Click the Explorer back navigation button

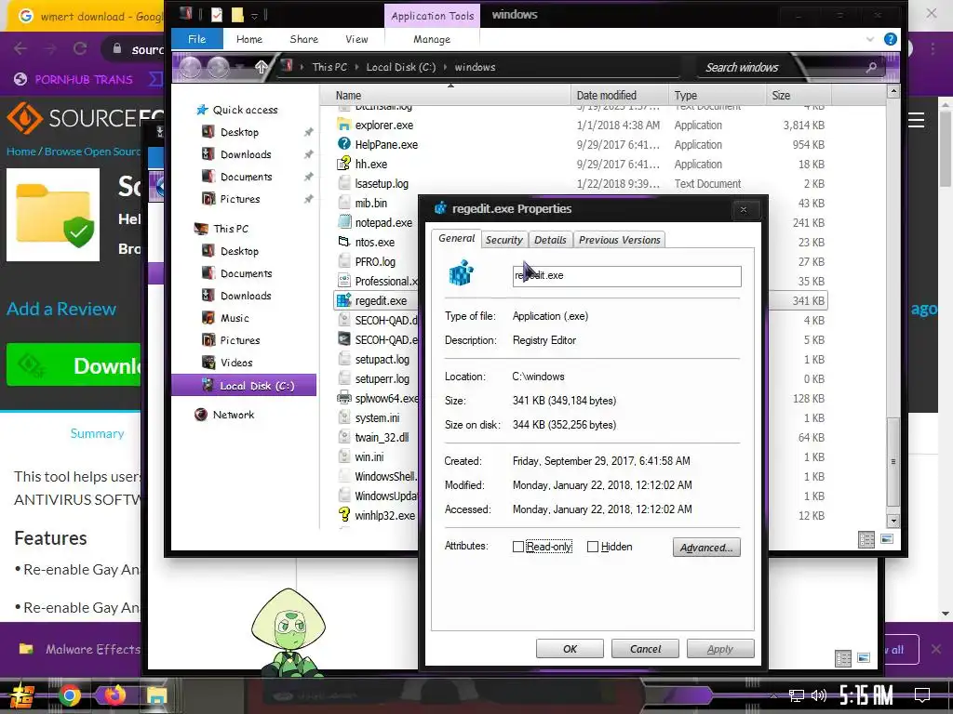(x=190, y=67)
